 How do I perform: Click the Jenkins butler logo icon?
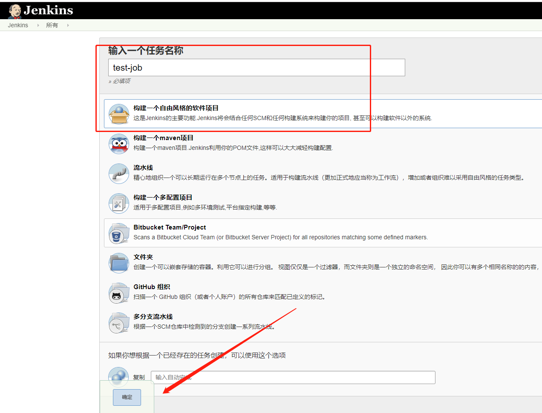(15, 11)
